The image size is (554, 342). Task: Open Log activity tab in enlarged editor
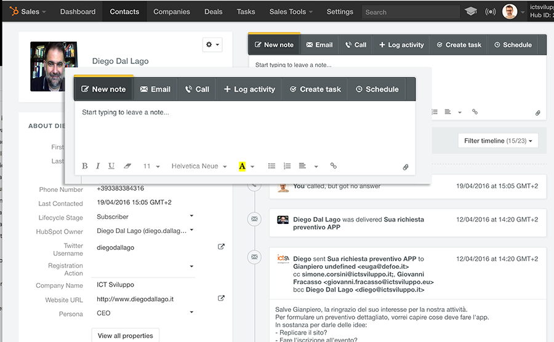coord(249,89)
